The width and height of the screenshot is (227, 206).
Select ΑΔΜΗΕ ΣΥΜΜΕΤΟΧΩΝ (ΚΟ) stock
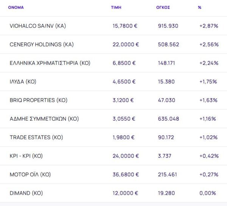pyautogui.click(x=44, y=118)
